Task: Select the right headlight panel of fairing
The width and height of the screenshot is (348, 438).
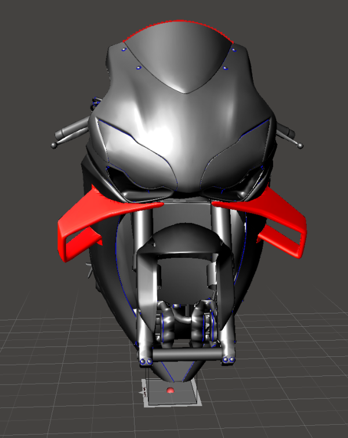Action: (x=238, y=156)
